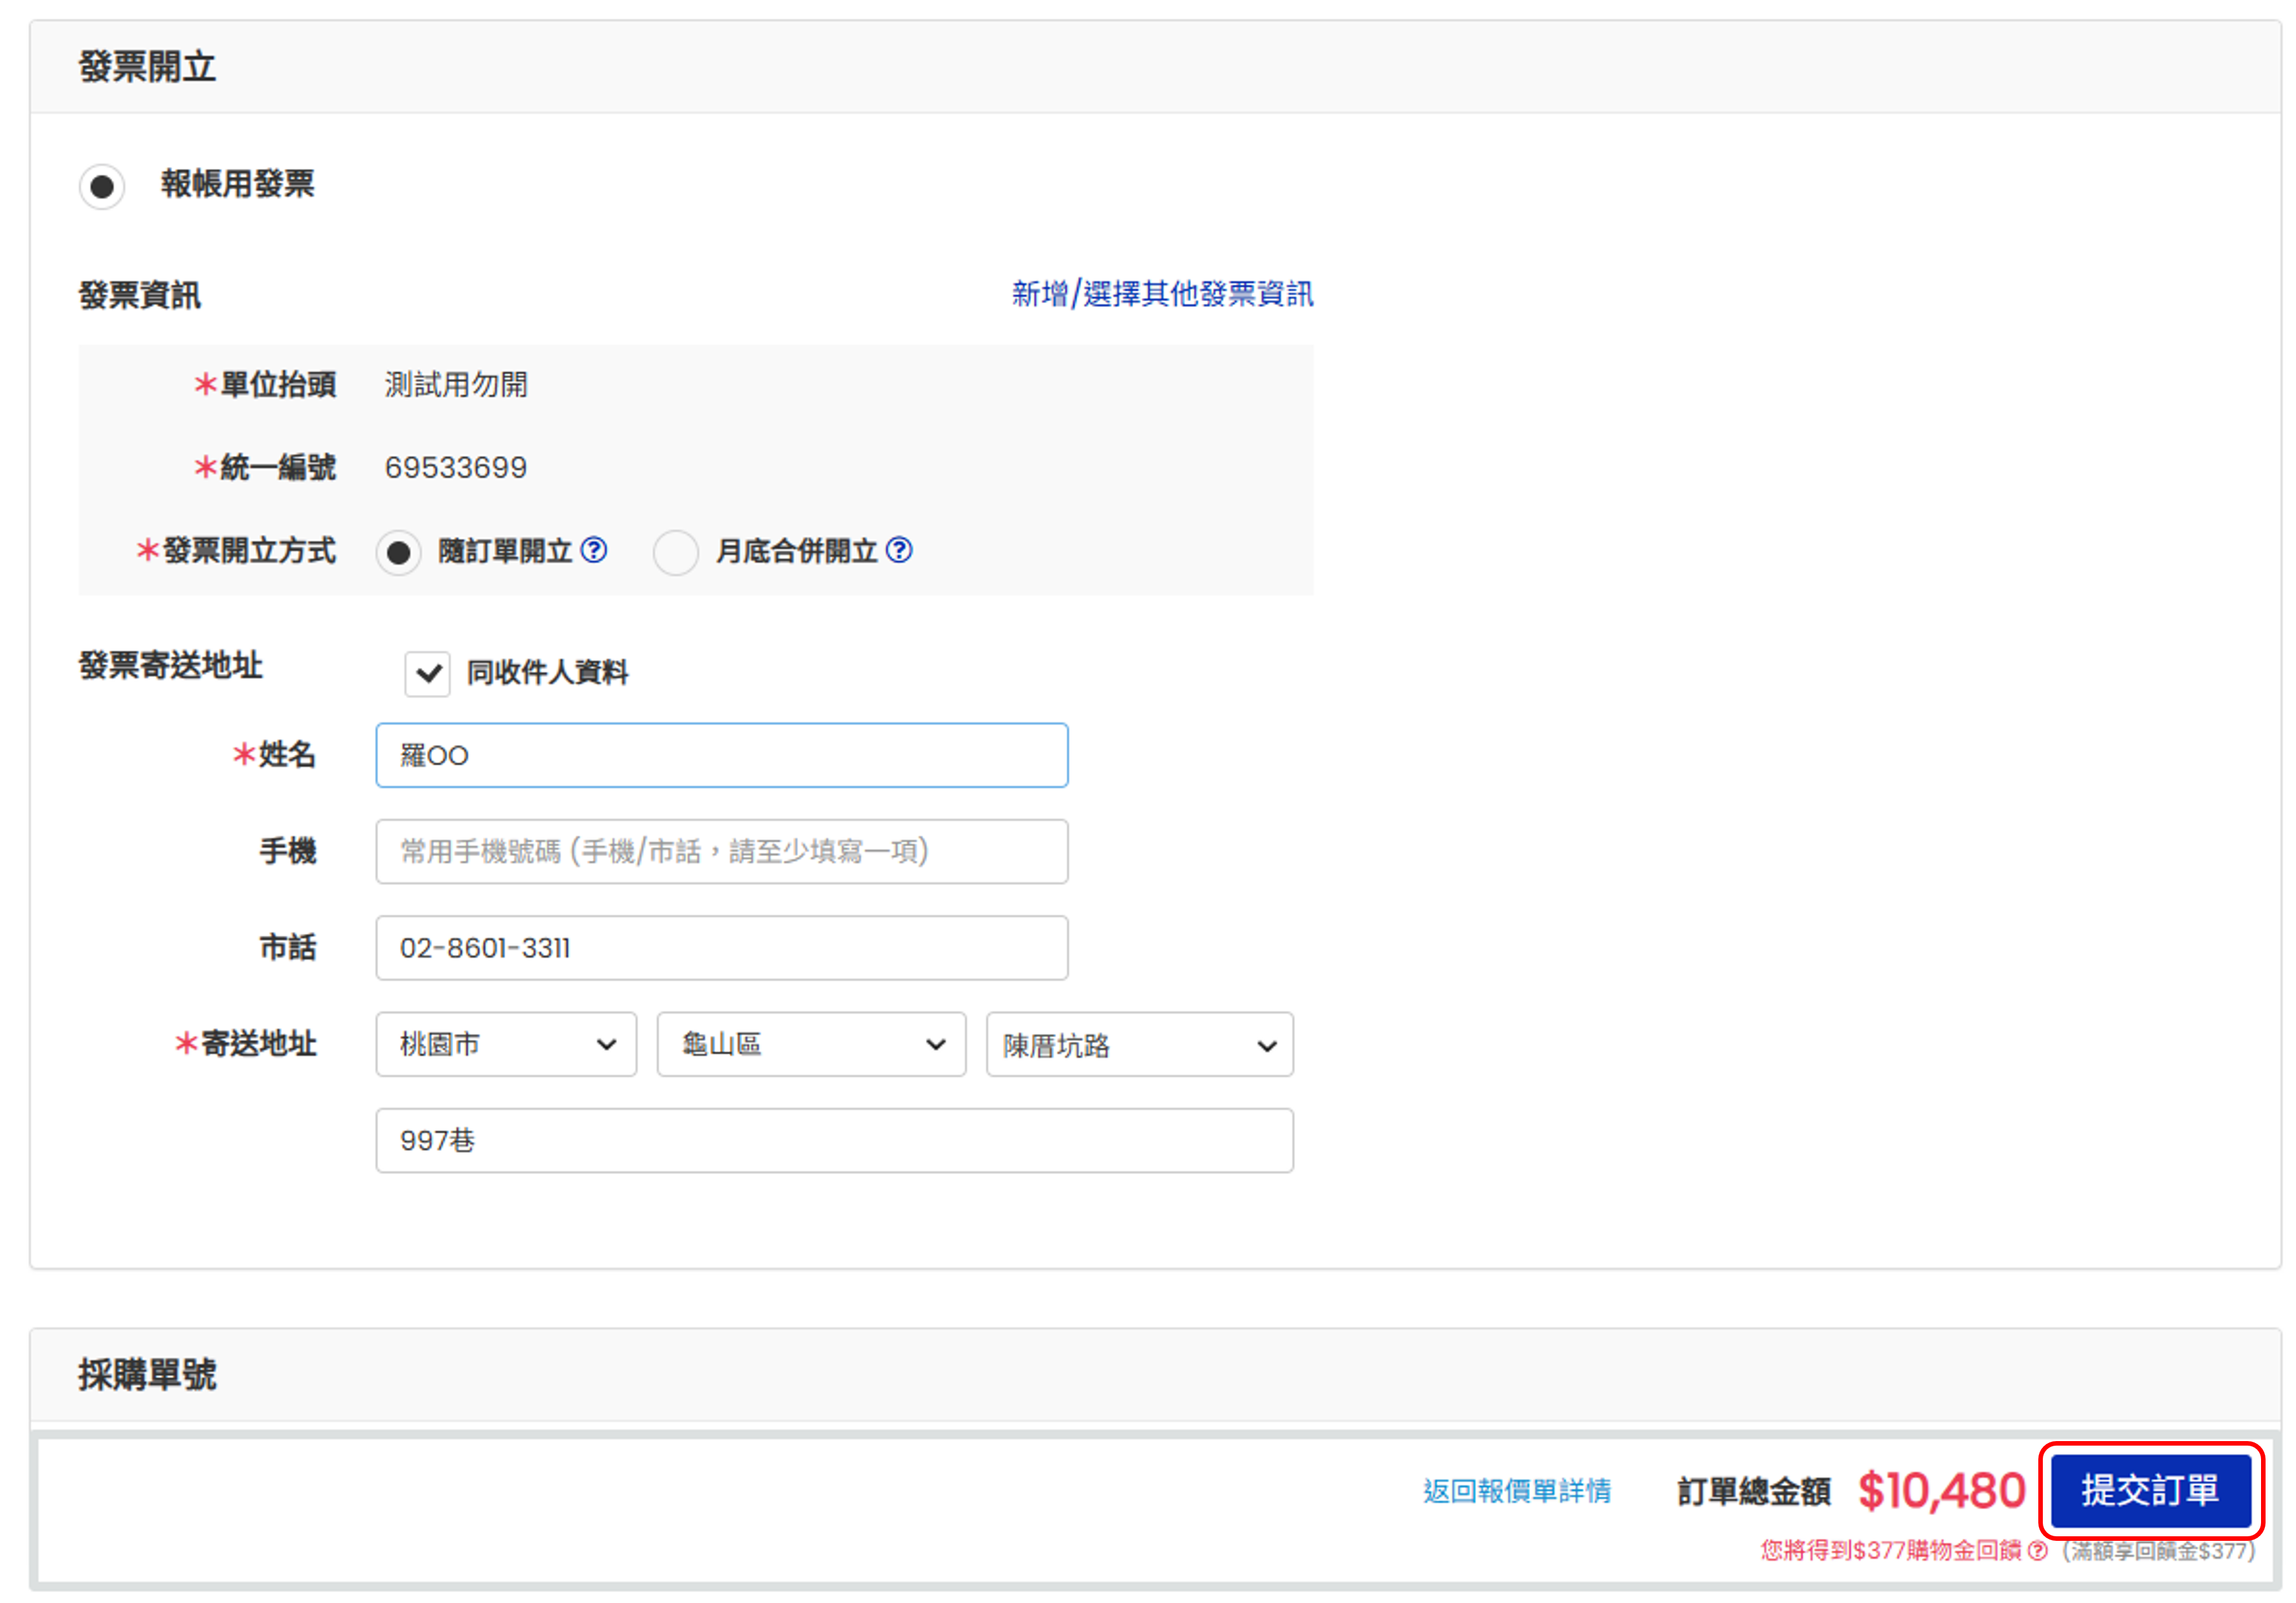Click the 滿額享回饋金$377 note
This screenshot has height=1603, width=2296.
[2159, 1550]
